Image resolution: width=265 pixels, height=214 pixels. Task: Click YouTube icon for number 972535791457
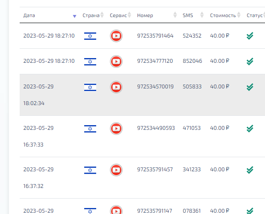coord(116,170)
